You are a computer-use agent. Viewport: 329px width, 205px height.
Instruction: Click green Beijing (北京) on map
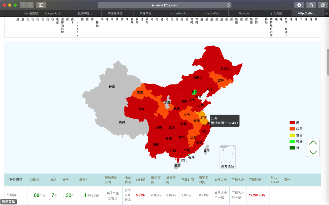pyautogui.click(x=194, y=92)
